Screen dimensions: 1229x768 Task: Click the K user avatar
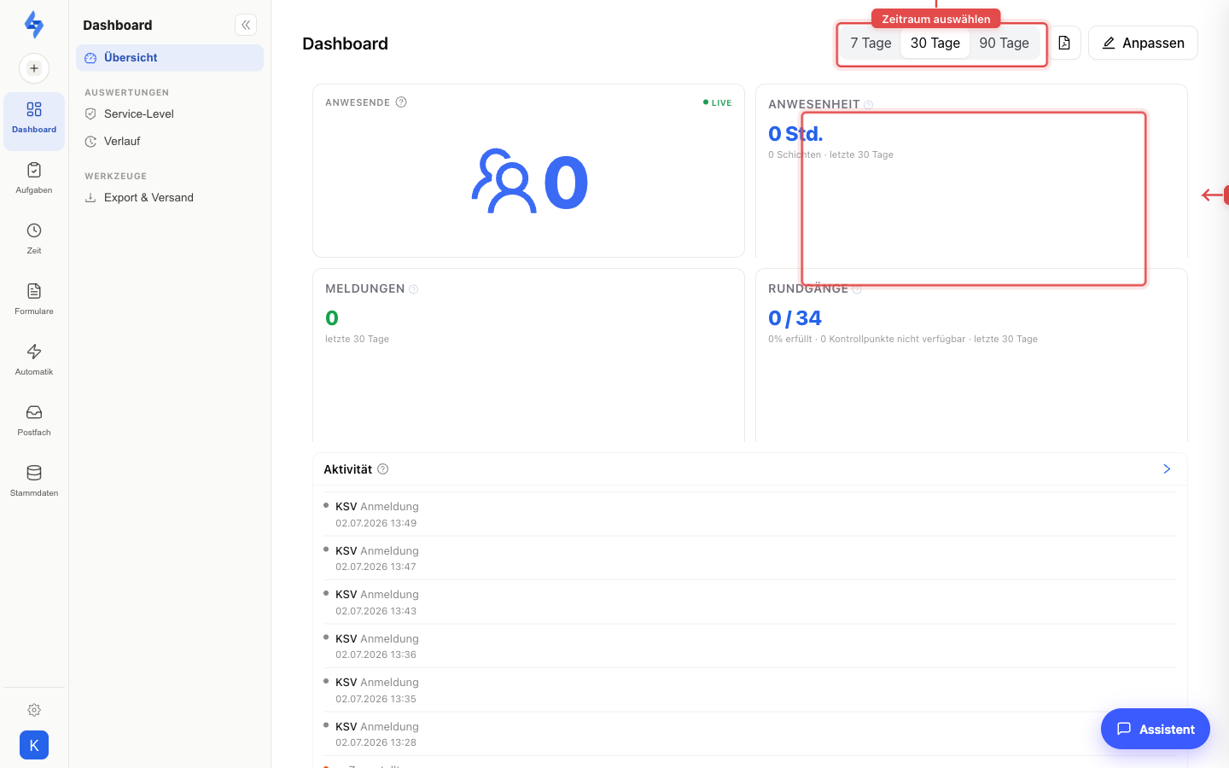pos(34,745)
